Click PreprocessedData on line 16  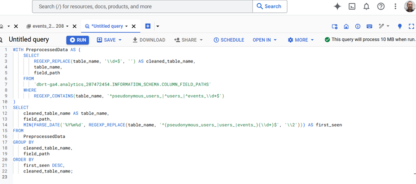(44, 136)
